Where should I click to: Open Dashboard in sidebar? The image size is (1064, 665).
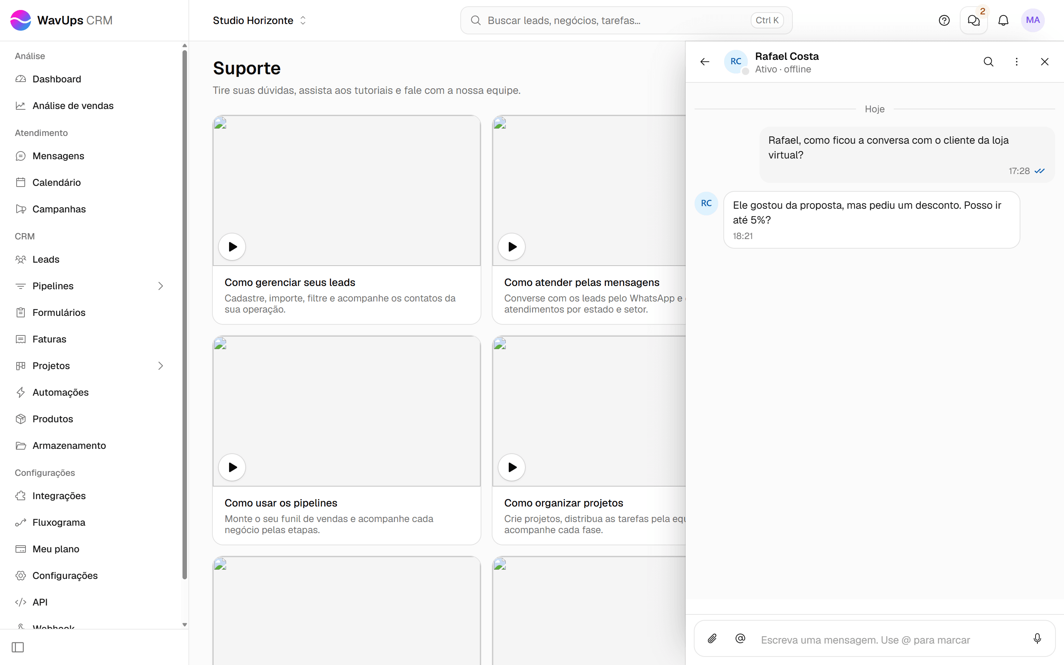click(91, 79)
